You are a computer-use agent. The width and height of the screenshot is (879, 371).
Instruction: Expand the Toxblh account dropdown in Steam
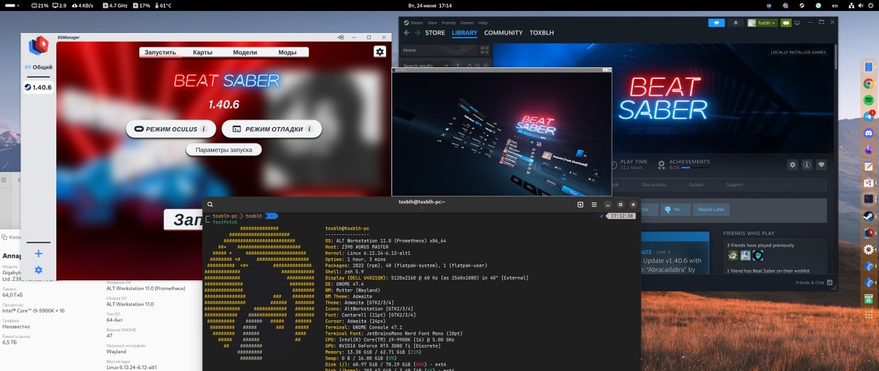(x=763, y=23)
